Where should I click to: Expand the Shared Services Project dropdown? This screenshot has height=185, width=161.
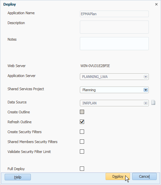pos(146,90)
